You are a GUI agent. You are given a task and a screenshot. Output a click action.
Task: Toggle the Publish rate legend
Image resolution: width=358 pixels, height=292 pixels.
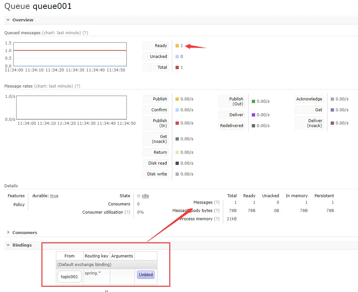click(156, 99)
